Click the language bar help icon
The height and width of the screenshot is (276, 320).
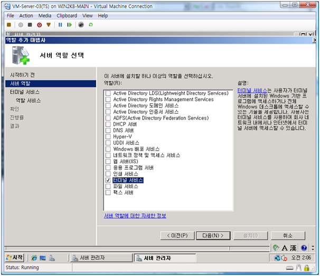point(304,248)
